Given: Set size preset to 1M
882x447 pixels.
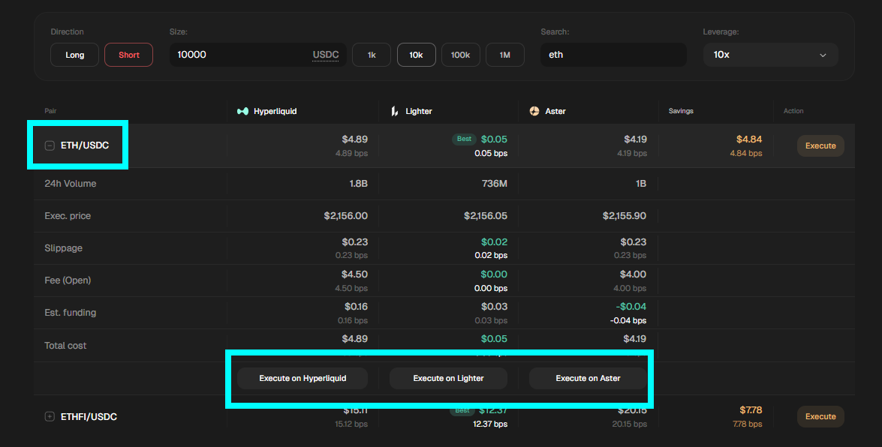Looking at the screenshot, I should (x=504, y=55).
